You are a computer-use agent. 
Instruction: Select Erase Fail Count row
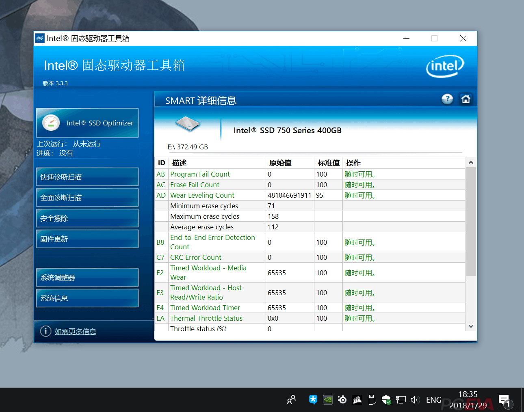coord(310,185)
